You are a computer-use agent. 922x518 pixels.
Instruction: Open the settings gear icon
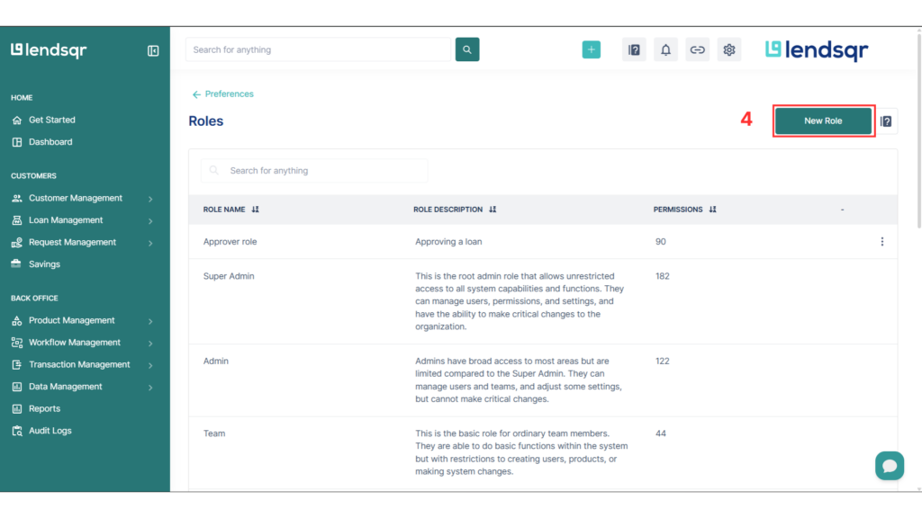pos(728,49)
